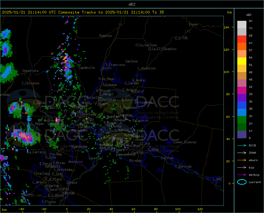Click the S_ROSA label
The height and width of the screenshot is (213, 264).
click(x=153, y=149)
